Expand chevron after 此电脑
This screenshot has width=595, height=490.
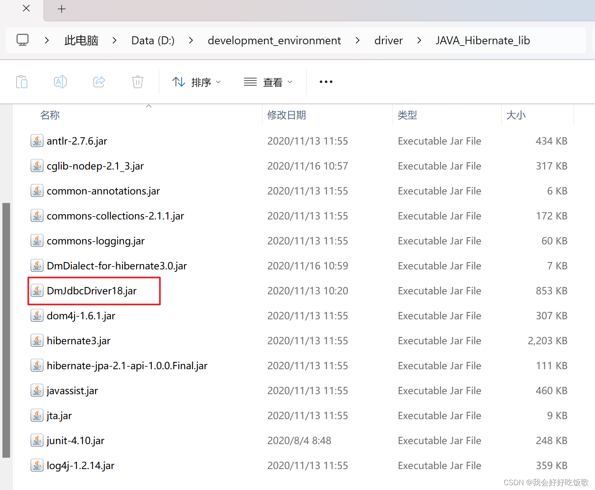(115, 40)
